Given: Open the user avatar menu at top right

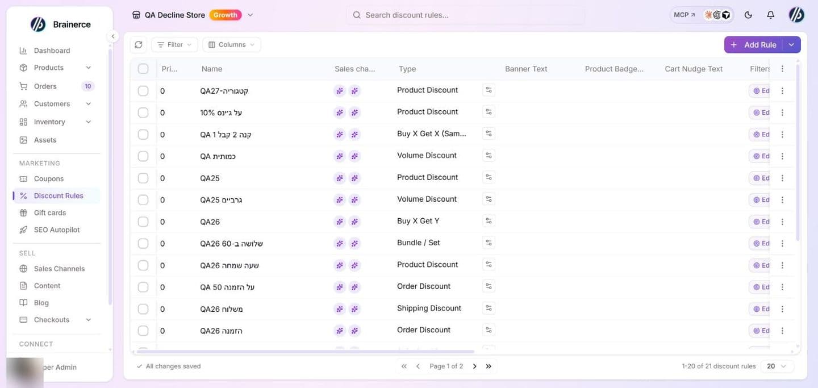Looking at the screenshot, I should 796,15.
